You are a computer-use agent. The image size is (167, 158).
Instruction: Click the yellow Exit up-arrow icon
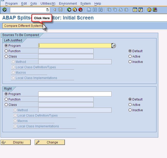coord(75,10)
